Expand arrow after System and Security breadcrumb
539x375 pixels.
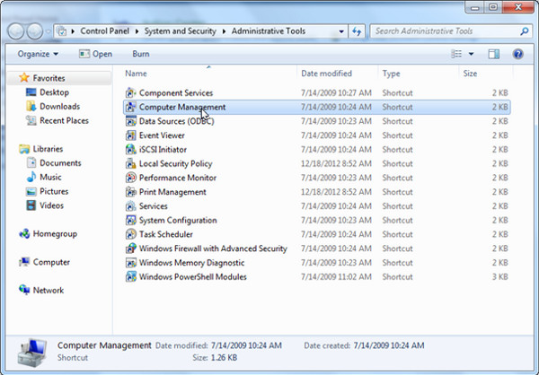(224, 31)
